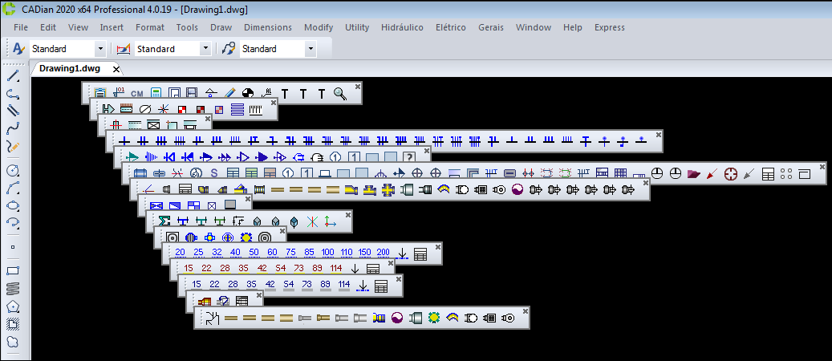This screenshot has width=832, height=361.
Task: Open the third Standard style dropdown
Action: [x=310, y=49]
